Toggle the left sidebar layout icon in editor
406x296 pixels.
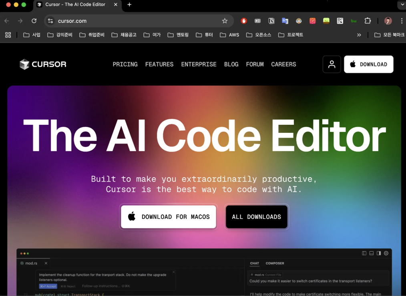364,253
